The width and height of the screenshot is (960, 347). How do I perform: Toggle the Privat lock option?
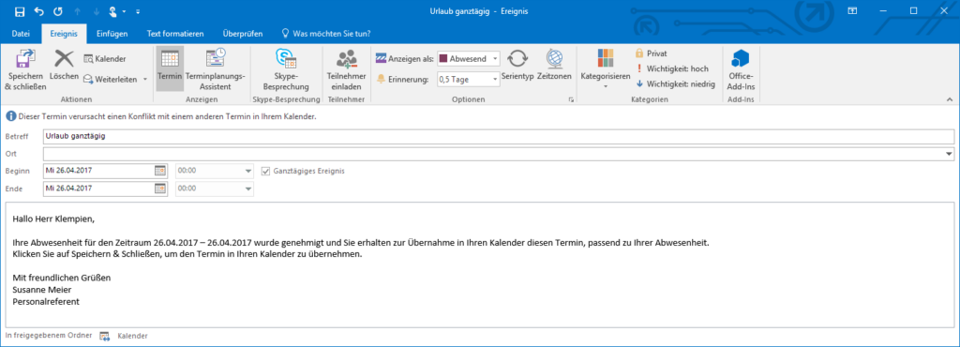point(651,53)
